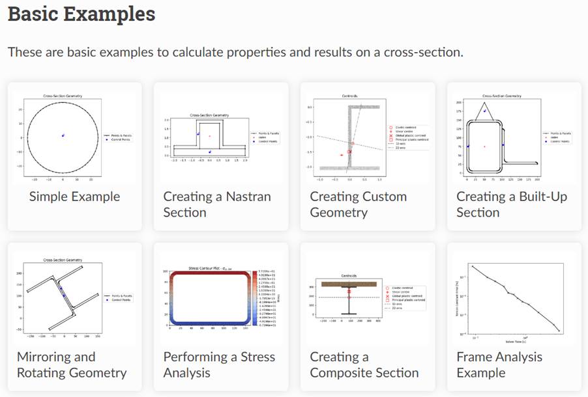
Task: Click the Frame Analysis Example title
Action: [x=499, y=365]
